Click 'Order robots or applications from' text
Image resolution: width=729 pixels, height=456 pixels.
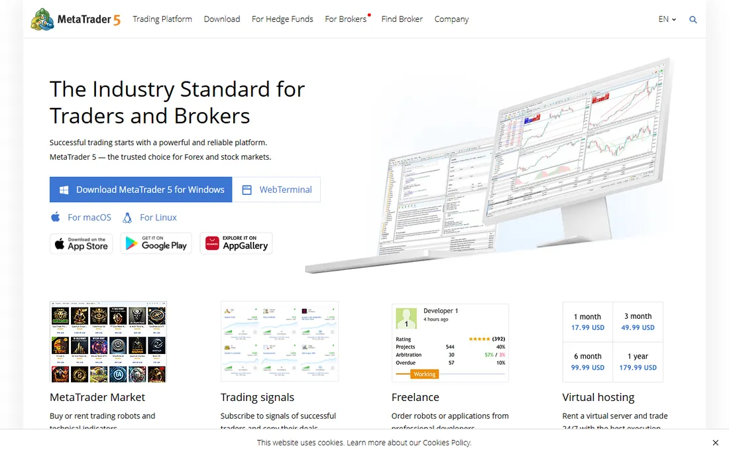click(450, 416)
